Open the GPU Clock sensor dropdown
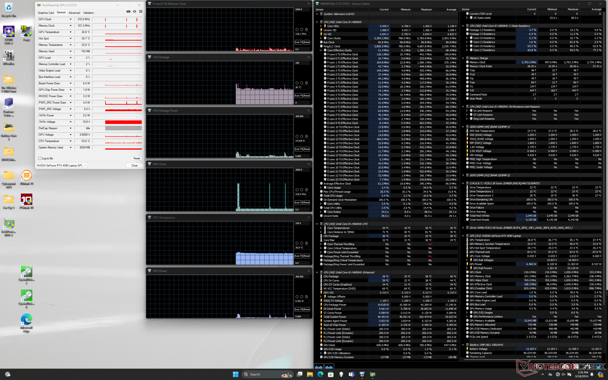The height and width of the screenshot is (380, 608). coord(71,19)
